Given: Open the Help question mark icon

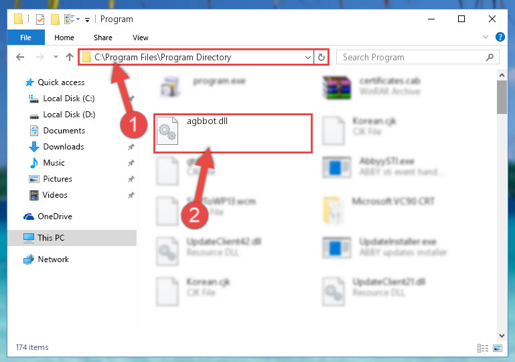Looking at the screenshot, I should click(x=500, y=37).
